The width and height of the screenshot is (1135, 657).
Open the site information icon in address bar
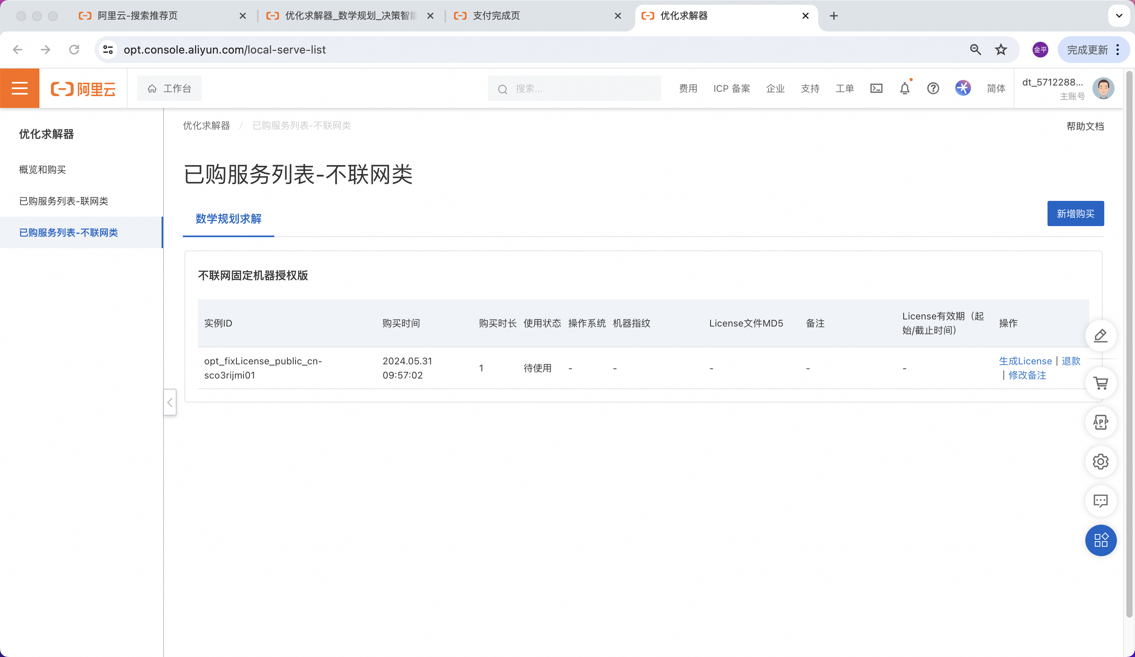(108, 50)
